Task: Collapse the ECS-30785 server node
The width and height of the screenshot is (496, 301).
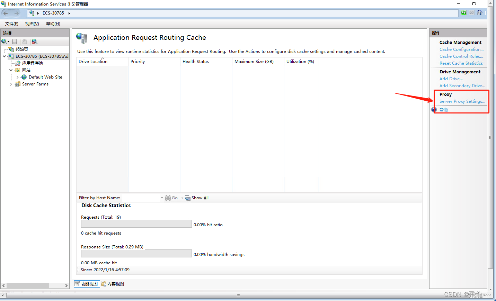Action: pos(4,56)
